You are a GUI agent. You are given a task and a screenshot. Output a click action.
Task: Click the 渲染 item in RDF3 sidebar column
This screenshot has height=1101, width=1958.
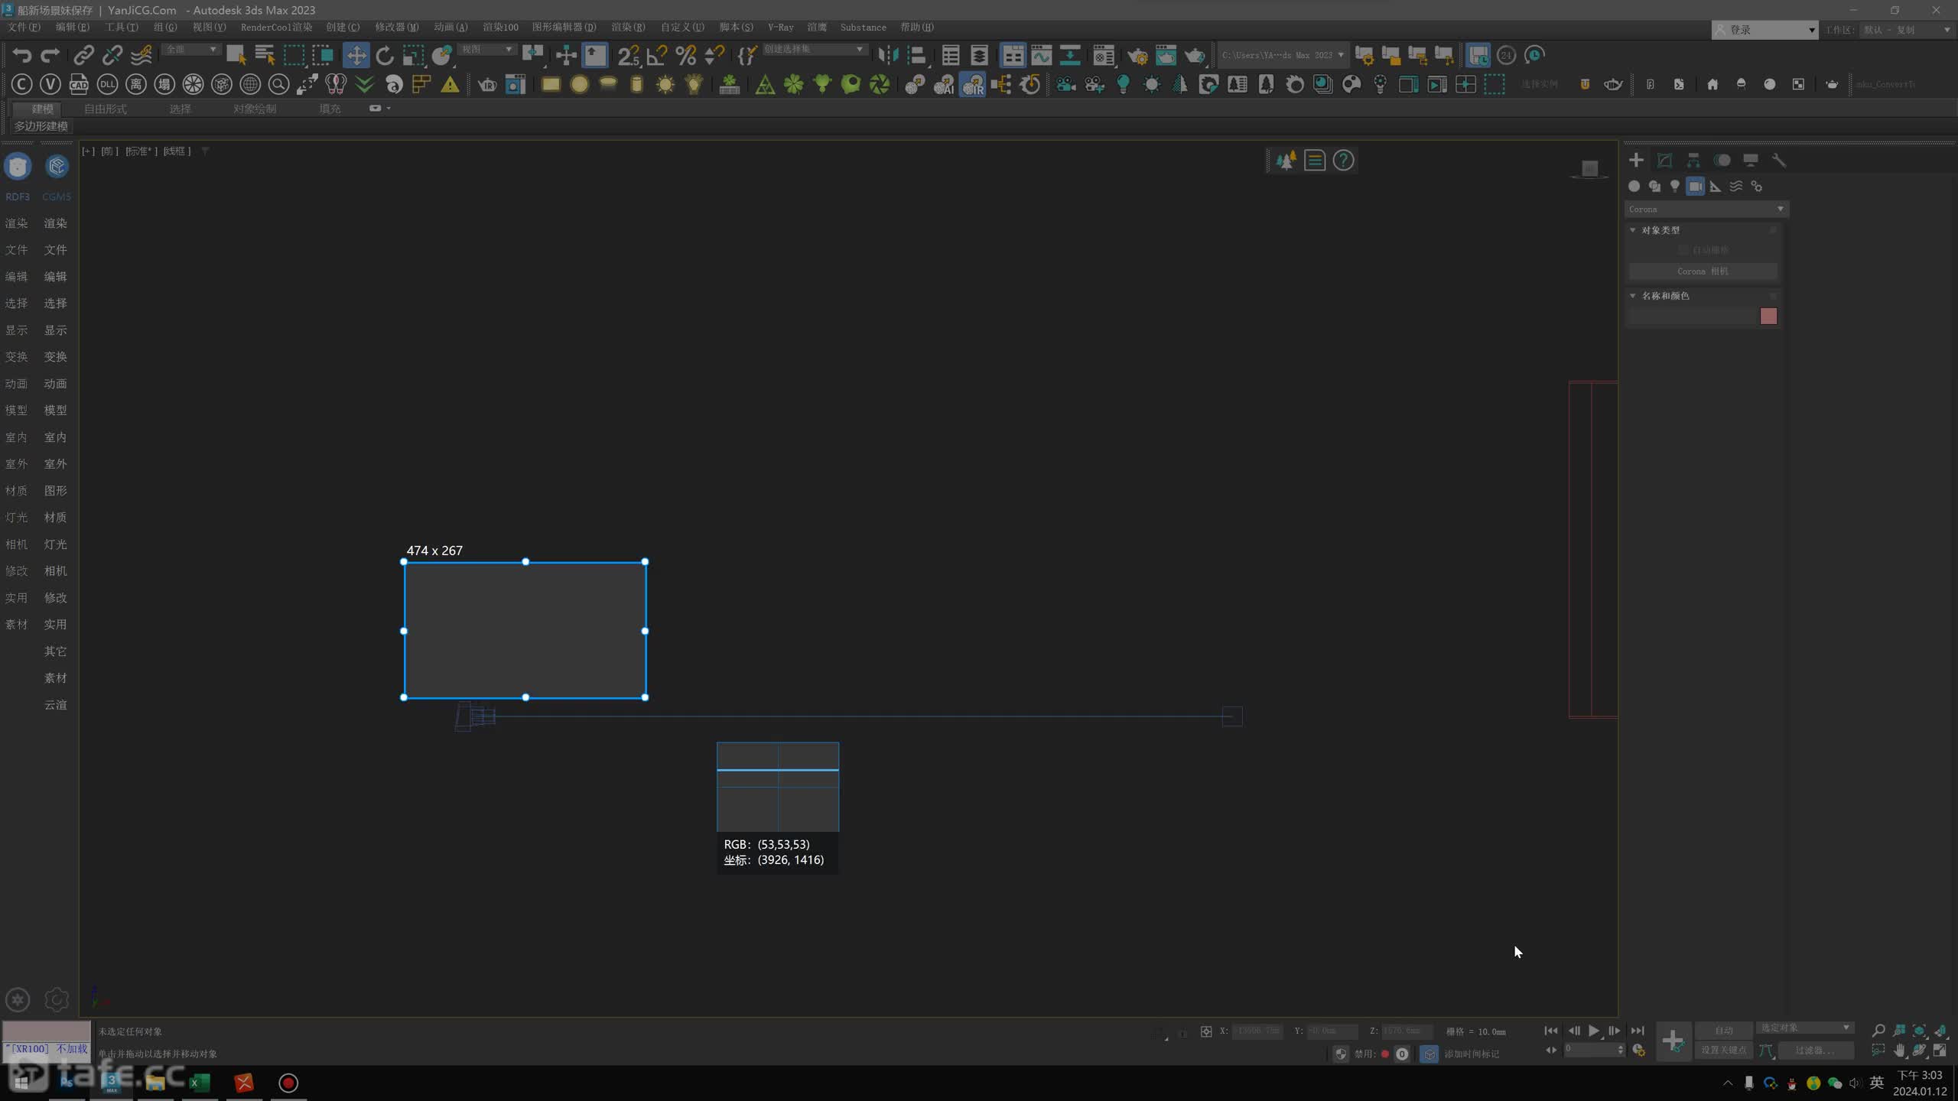[16, 223]
